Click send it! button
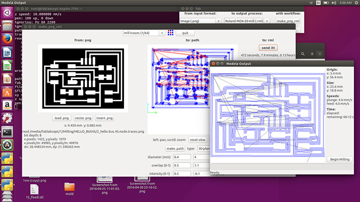The height and width of the screenshot is (202, 360). coord(268,48)
